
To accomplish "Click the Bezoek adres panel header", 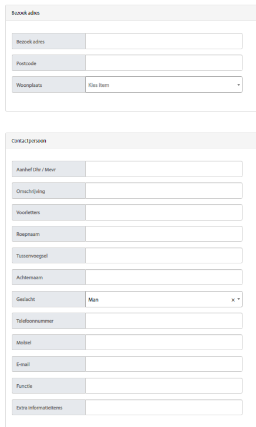I will (x=131, y=13).
